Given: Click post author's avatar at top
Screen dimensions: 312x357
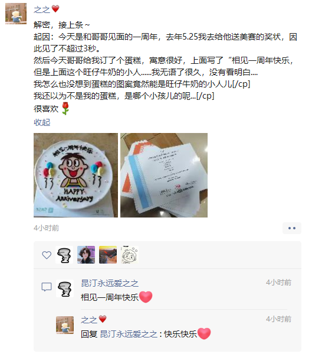Looking at the screenshot, I should tap(16, 14).
